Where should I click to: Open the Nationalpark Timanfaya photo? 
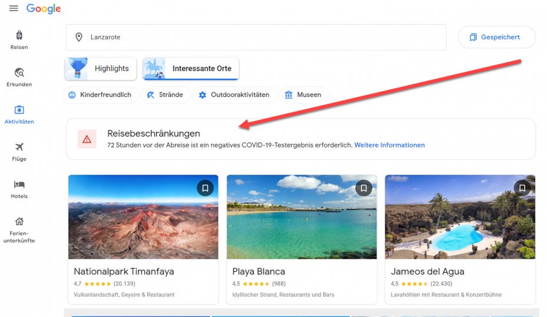144,217
